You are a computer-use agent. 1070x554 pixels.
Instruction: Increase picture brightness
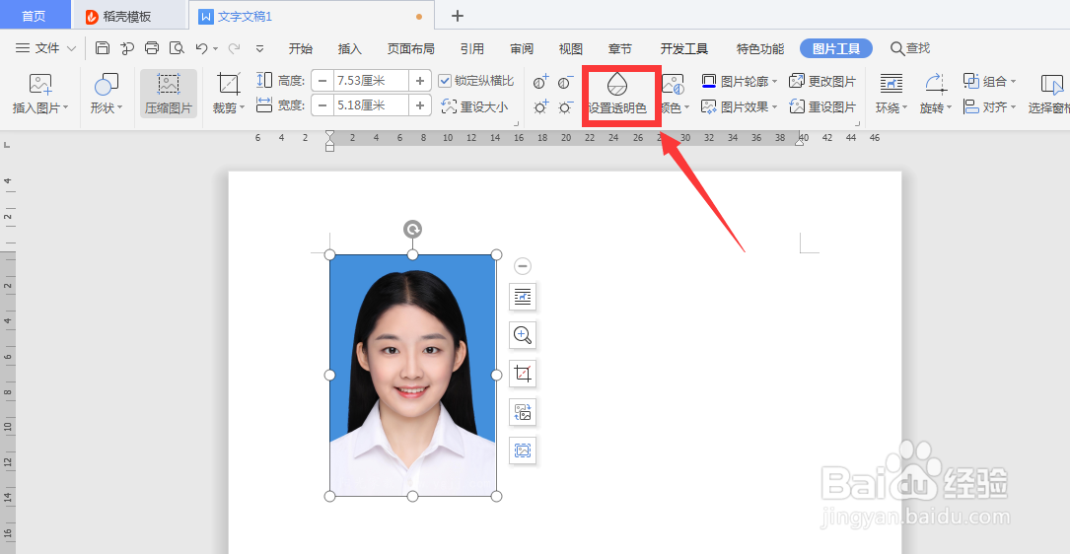541,106
